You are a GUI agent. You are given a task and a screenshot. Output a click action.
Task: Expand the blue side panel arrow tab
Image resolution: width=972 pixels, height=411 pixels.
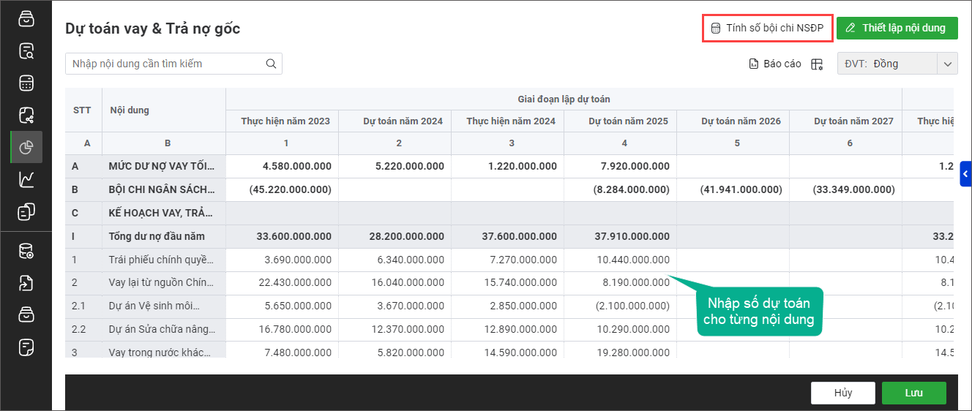click(965, 174)
